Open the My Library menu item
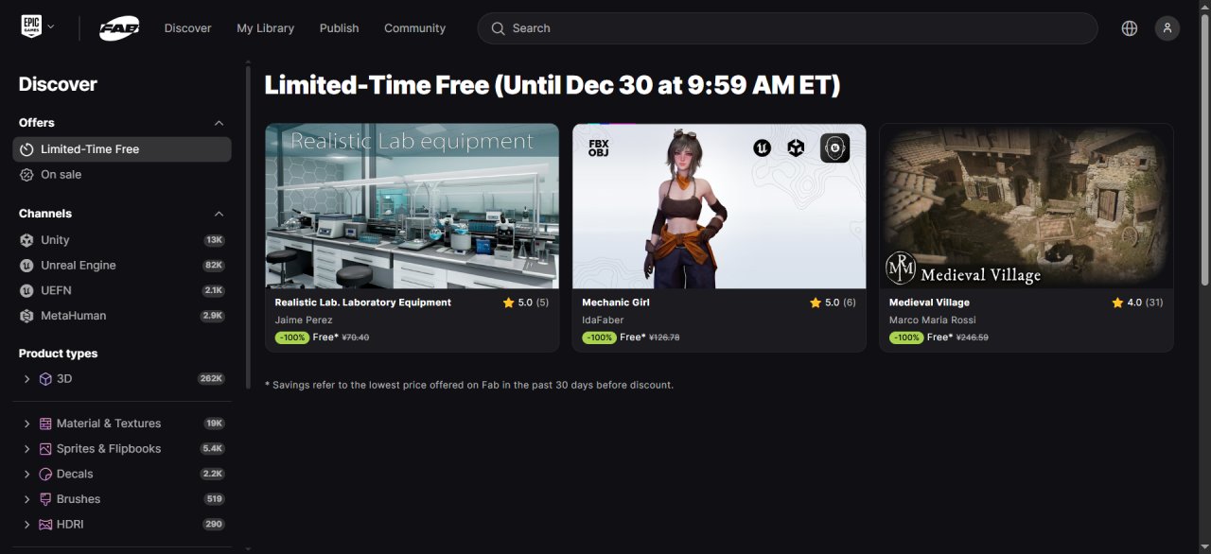The width and height of the screenshot is (1211, 554). tap(265, 28)
